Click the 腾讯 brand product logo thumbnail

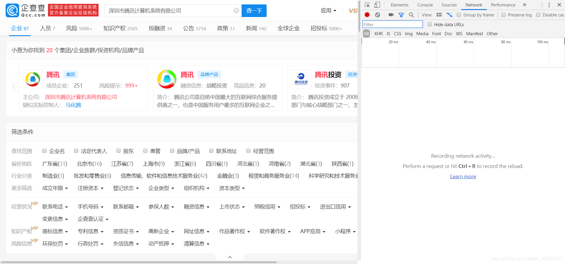(167, 79)
